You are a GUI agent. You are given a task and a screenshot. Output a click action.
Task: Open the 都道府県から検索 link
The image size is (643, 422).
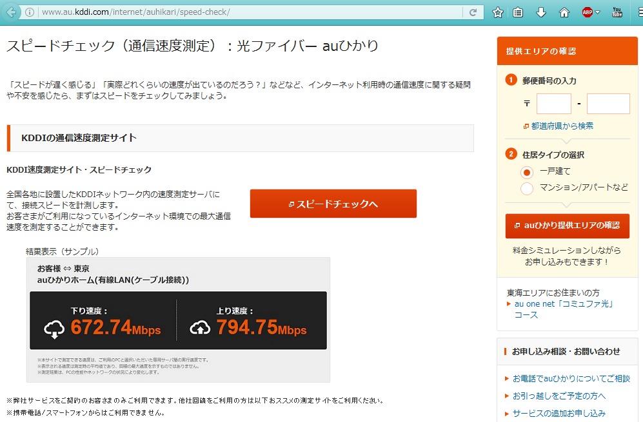(562, 126)
